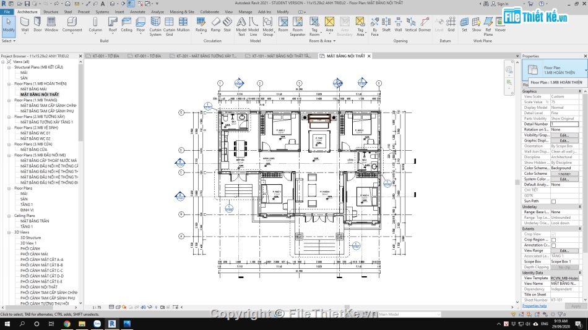
Task: Click Edit button for Graphic Display Options
Action: click(x=564, y=141)
